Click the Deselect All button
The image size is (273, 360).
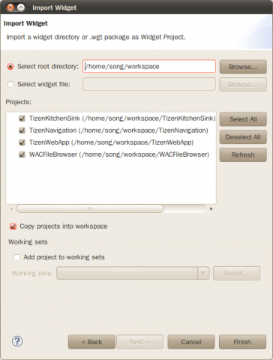click(x=243, y=137)
